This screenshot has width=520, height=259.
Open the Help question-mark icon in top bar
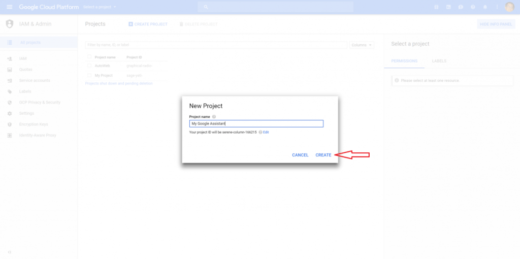click(473, 7)
